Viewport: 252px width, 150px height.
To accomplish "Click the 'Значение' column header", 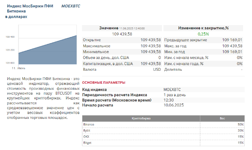I will pyautogui.click(x=109, y=28).
